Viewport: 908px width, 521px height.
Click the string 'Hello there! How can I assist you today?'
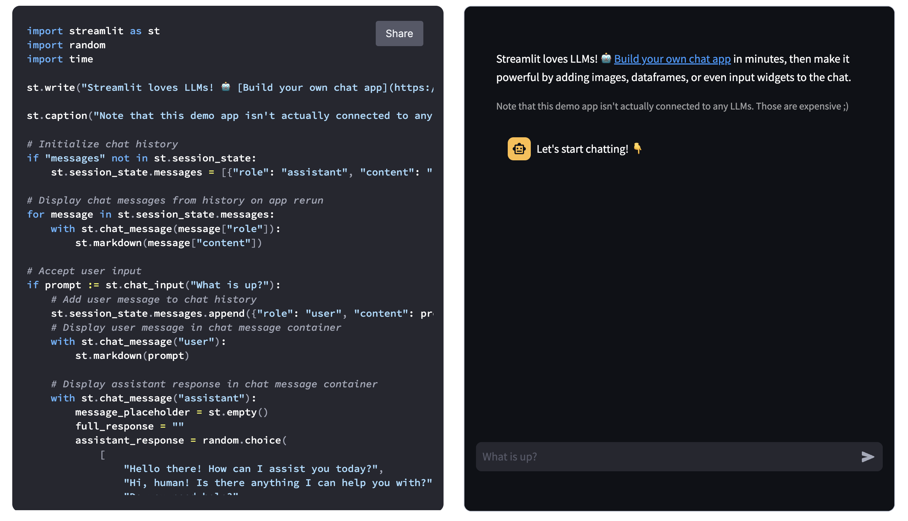(x=251, y=469)
